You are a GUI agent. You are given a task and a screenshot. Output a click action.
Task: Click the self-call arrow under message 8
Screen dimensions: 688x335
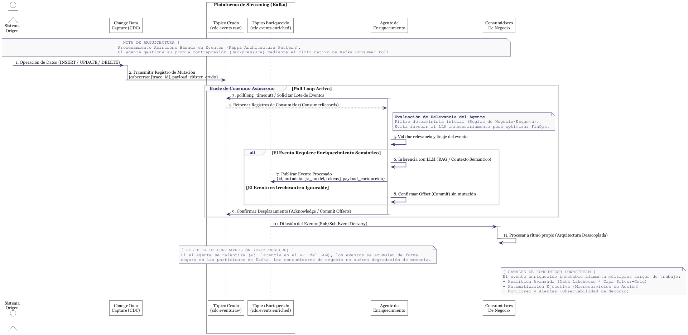[x=399, y=199]
